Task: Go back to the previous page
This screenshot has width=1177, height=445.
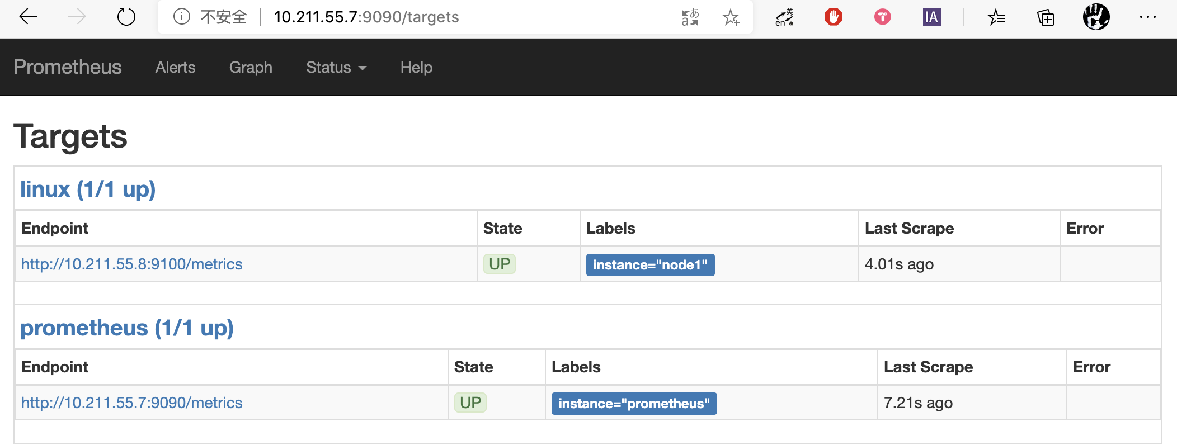Action: coord(28,17)
